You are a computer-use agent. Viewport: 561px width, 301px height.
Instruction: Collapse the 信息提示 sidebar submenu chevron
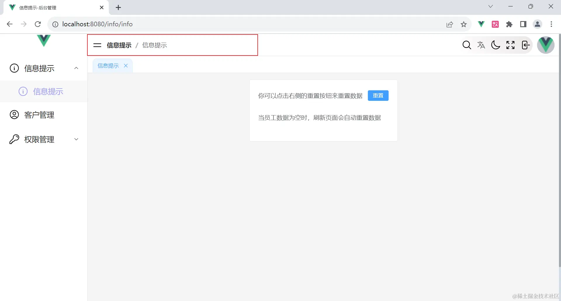76,68
